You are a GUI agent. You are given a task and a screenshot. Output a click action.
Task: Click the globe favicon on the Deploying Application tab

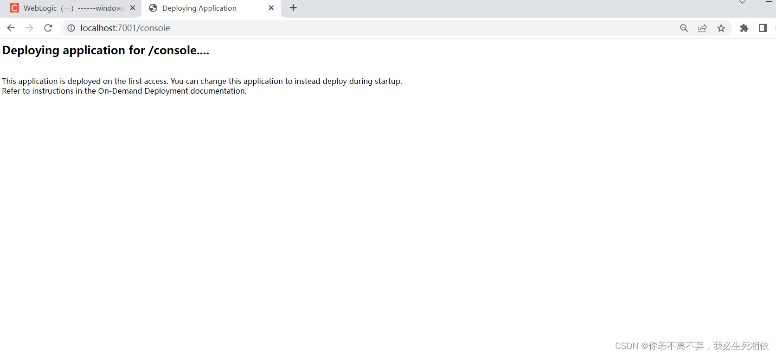coord(153,8)
